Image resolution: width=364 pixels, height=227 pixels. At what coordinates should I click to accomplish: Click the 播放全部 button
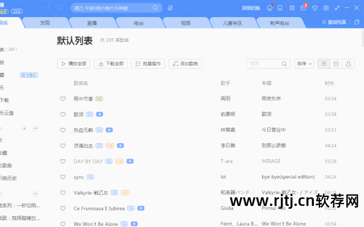pos(74,64)
